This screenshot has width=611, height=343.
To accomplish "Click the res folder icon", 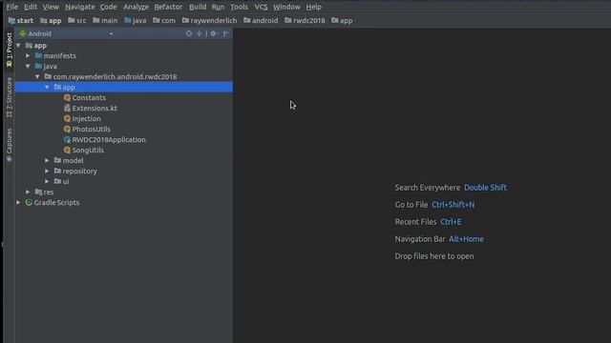I will [38, 192].
